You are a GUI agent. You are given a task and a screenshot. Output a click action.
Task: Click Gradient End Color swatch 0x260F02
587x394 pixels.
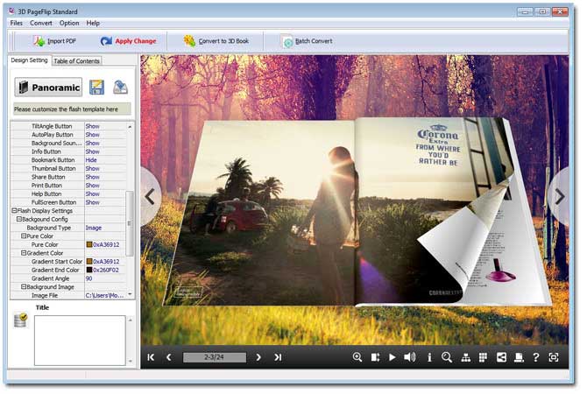point(89,270)
